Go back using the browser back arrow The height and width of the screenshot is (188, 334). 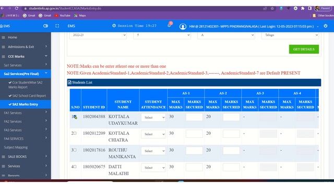pyautogui.click(x=2, y=8)
